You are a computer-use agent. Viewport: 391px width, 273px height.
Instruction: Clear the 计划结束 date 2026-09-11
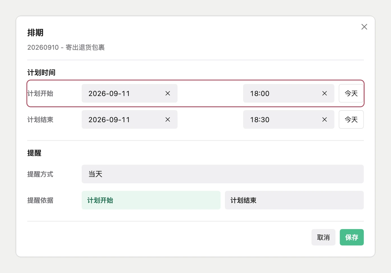tap(168, 120)
